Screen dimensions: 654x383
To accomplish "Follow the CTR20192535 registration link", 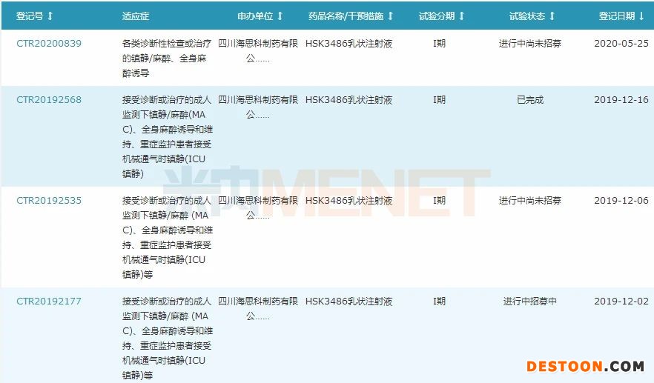I will pyautogui.click(x=49, y=201).
